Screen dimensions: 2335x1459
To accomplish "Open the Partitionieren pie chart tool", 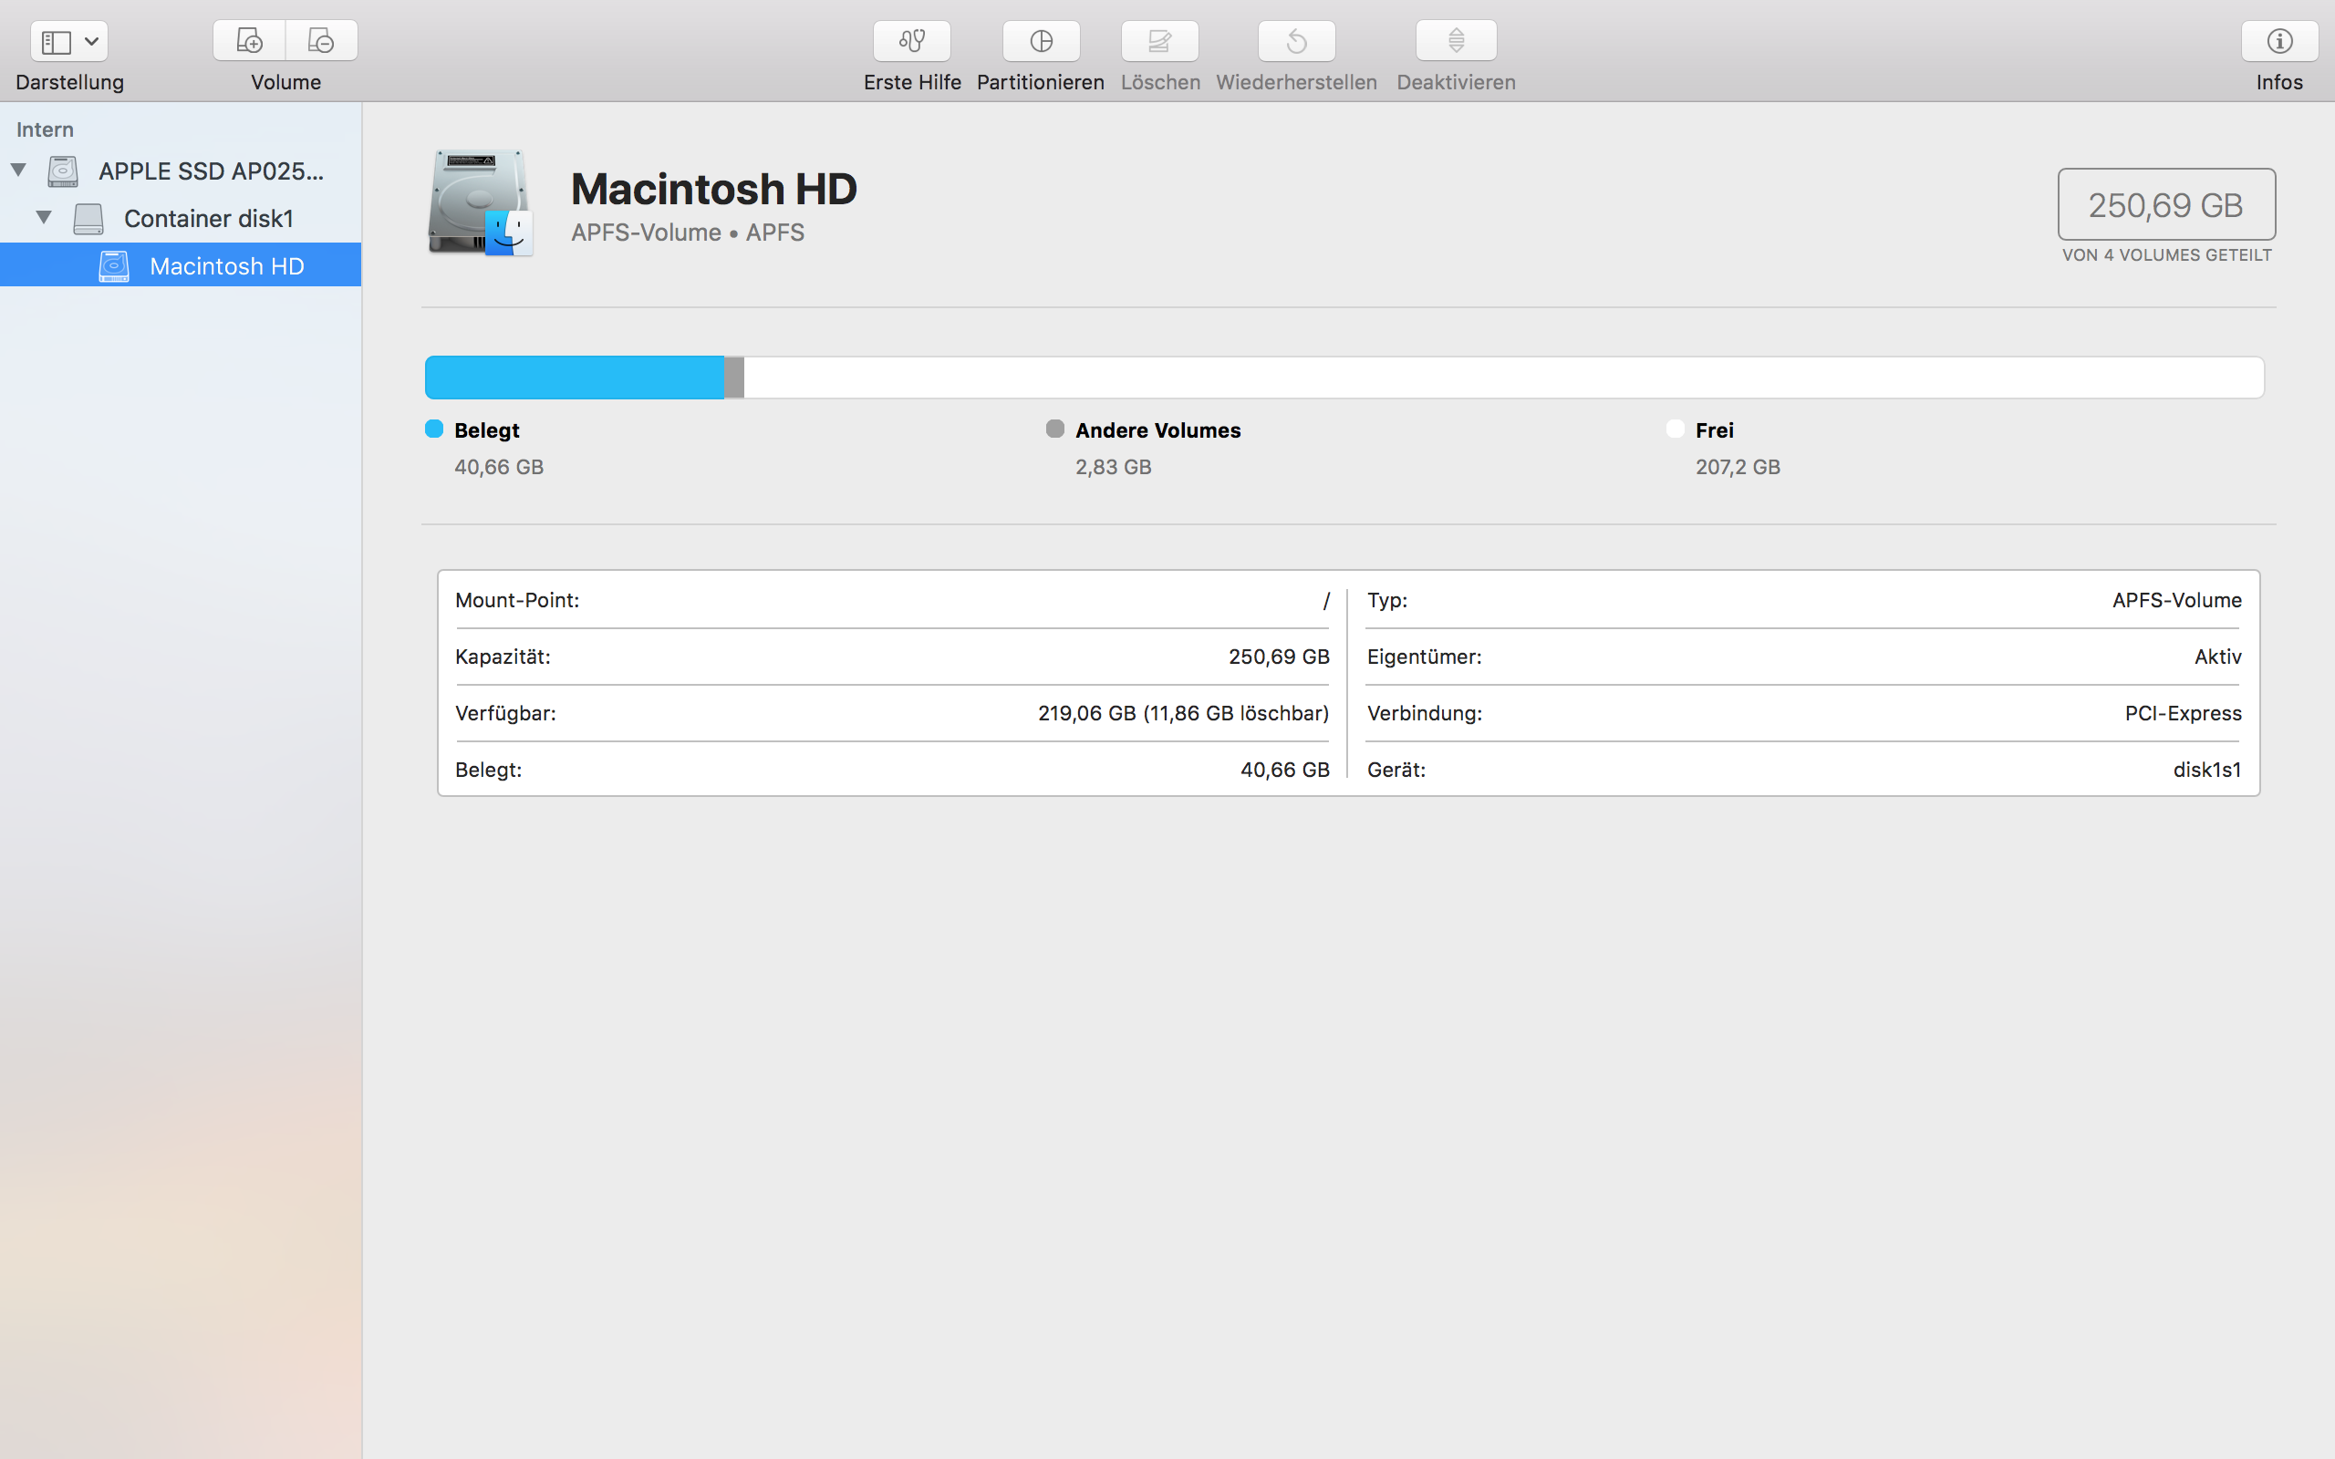I will [1040, 40].
